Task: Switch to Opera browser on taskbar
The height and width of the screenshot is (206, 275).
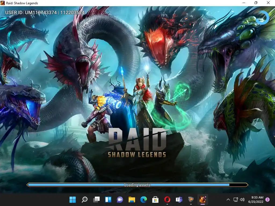Action: [x=167, y=200]
